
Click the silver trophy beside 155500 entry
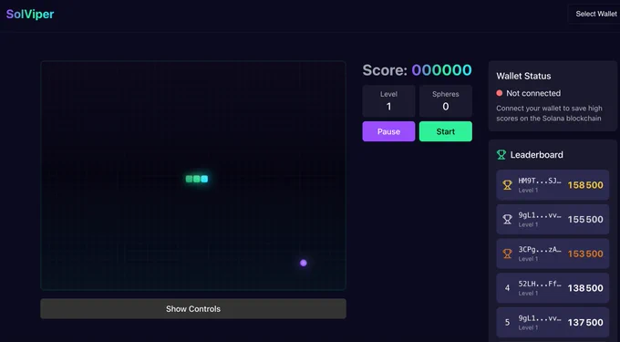point(507,219)
